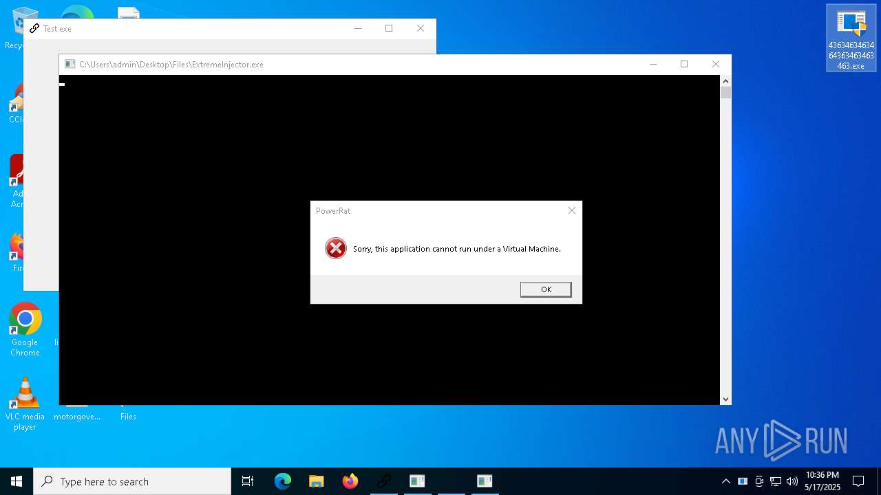The height and width of the screenshot is (495, 881).
Task: Click the console vertical scrollbar thumb
Action: (x=725, y=92)
